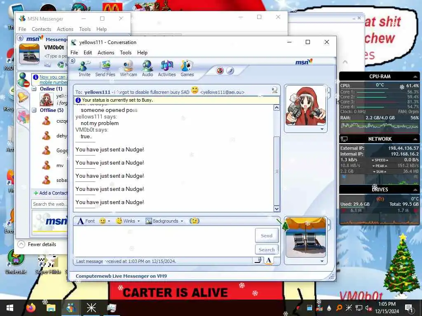Click the Search the web field
The image size is (422, 316).
[x=49, y=204]
